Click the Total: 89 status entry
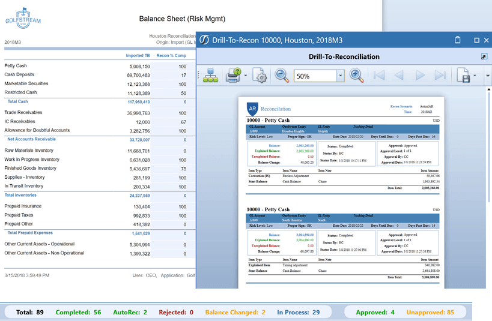This screenshot has height=321, width=492. coord(30,313)
